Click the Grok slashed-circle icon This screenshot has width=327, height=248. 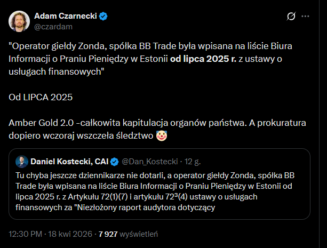click(x=291, y=17)
